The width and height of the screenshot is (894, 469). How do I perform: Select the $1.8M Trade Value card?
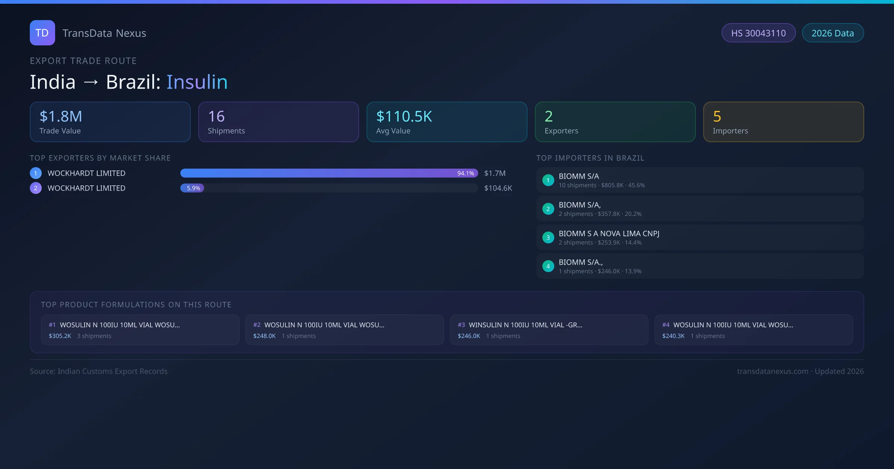[x=110, y=122]
